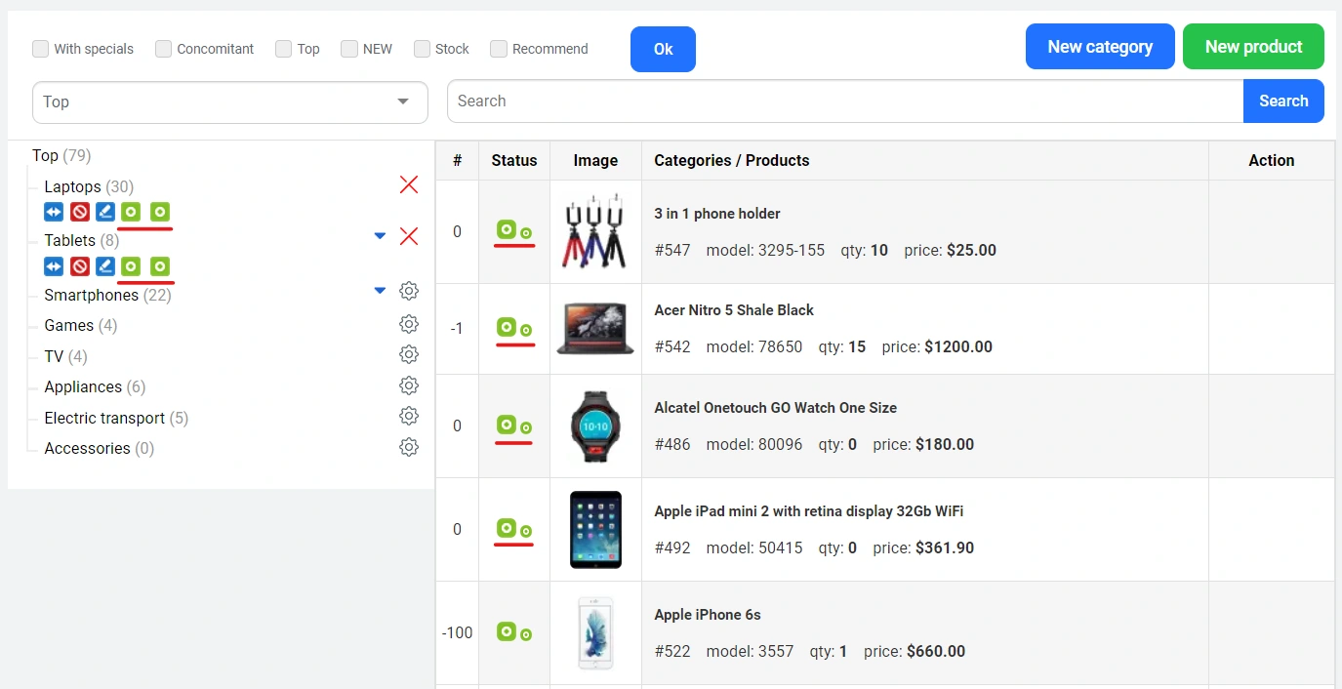Open the gear settings for Games category

click(409, 324)
